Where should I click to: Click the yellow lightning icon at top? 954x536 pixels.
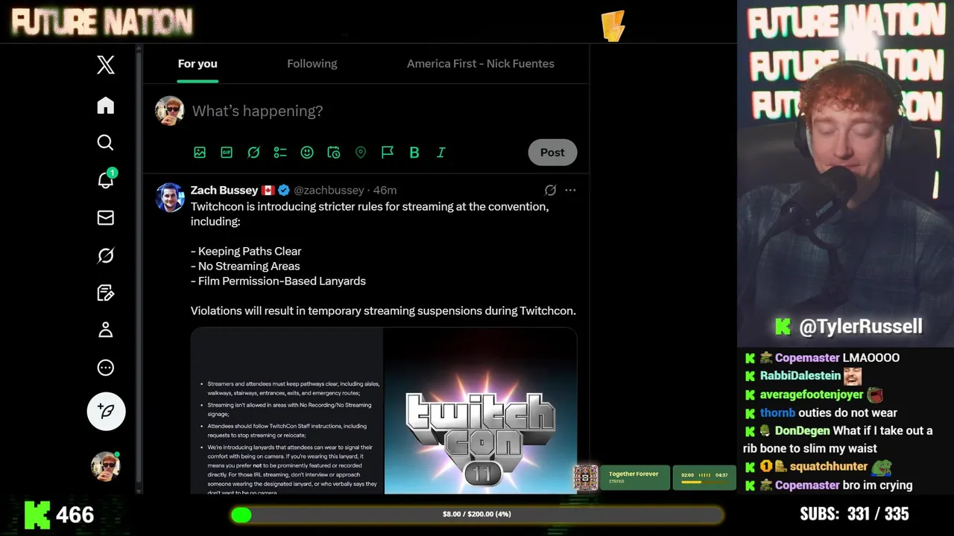click(x=613, y=26)
